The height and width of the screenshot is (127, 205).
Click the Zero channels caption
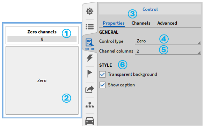tap(42, 32)
